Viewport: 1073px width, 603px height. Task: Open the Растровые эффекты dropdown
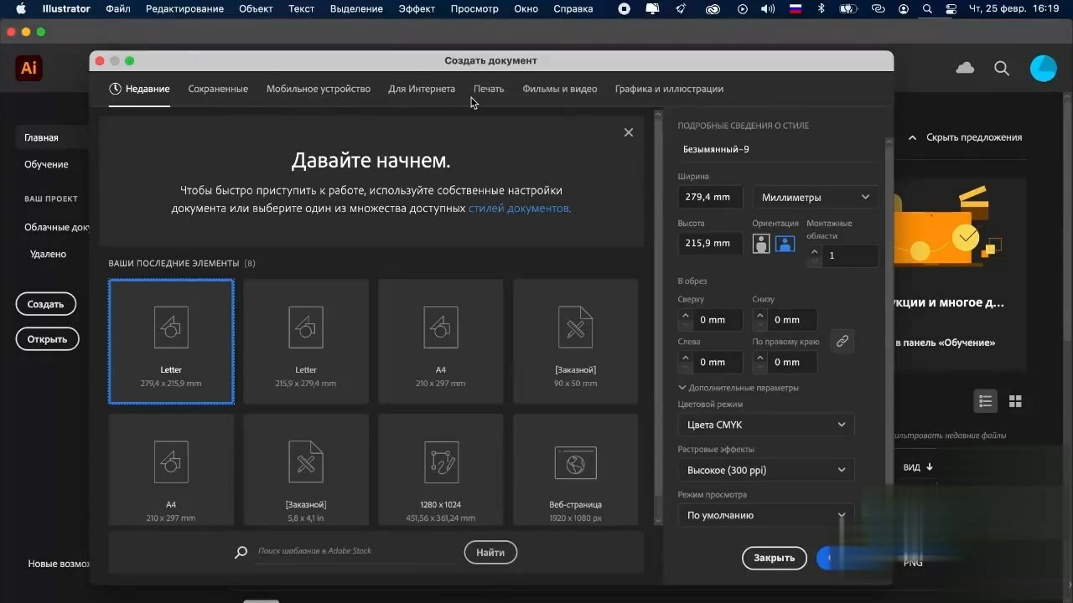[x=766, y=470]
